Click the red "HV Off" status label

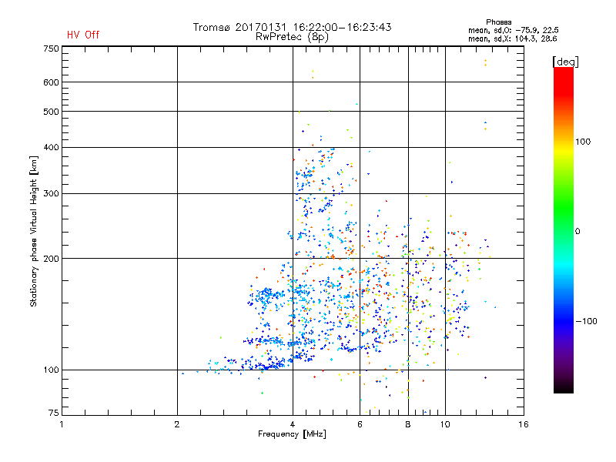tap(83, 35)
